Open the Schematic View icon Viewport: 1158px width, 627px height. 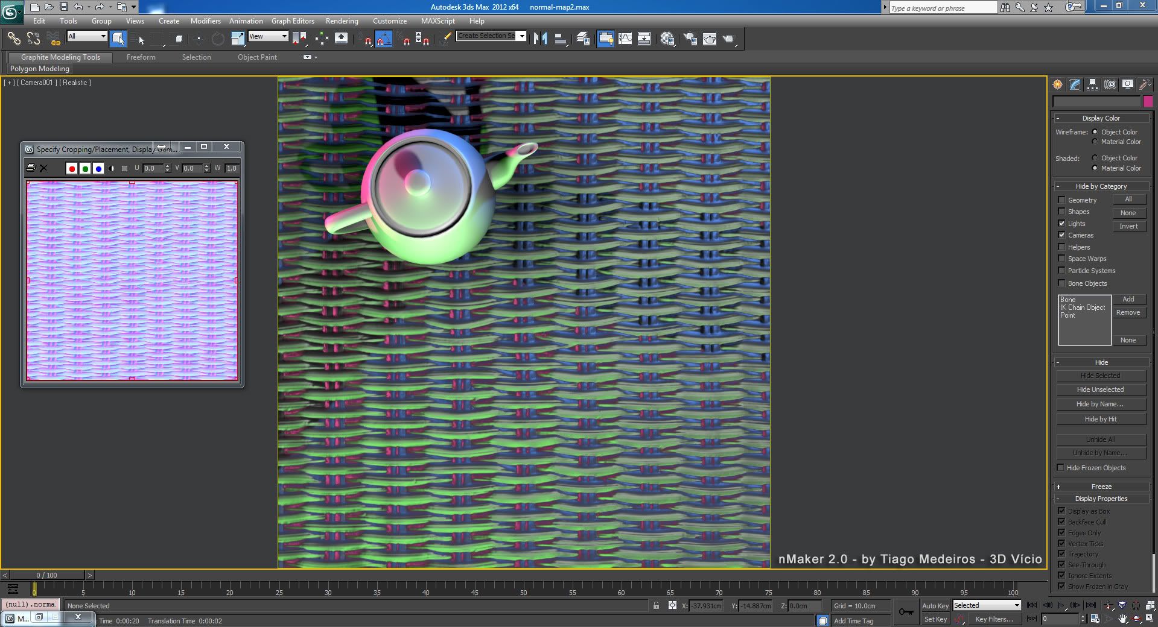(x=644, y=39)
